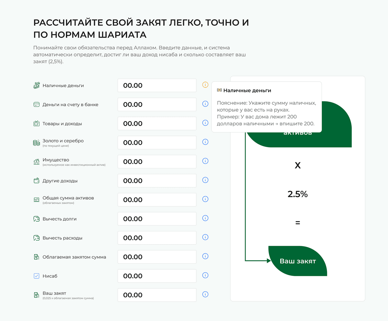This screenshot has height=321, width=388.
Task: Click the info icon beside Золото и серебро
Action: point(205,142)
